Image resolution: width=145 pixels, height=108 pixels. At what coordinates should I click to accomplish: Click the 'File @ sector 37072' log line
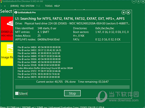pos(39,71)
